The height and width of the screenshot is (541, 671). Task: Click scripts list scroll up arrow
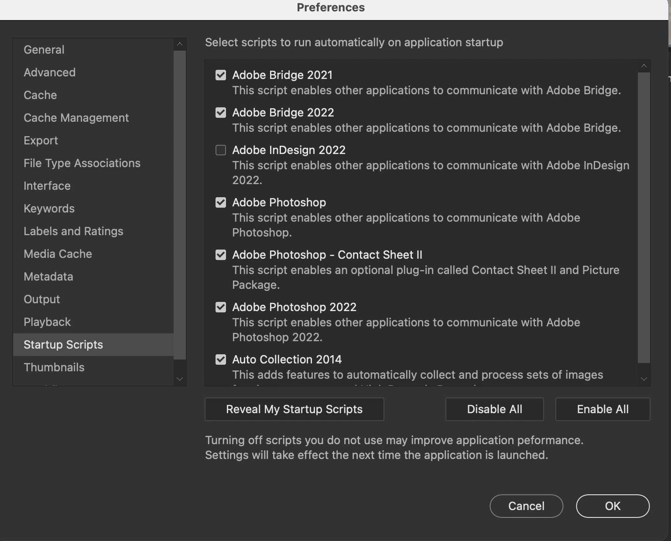pyautogui.click(x=644, y=66)
